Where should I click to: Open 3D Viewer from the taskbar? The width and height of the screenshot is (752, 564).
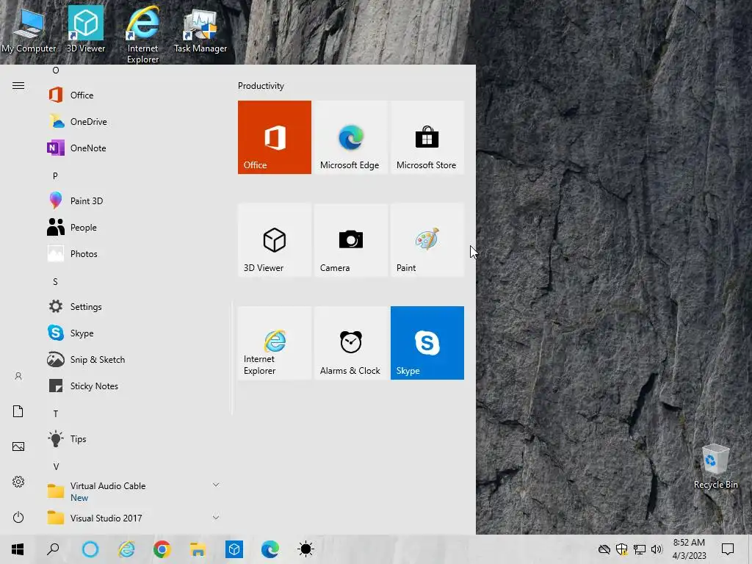pyautogui.click(x=234, y=549)
